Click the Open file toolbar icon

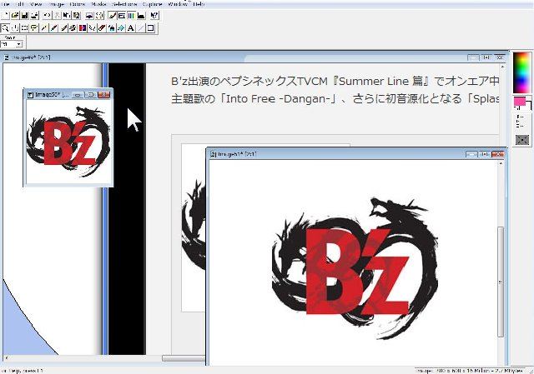coord(15,15)
